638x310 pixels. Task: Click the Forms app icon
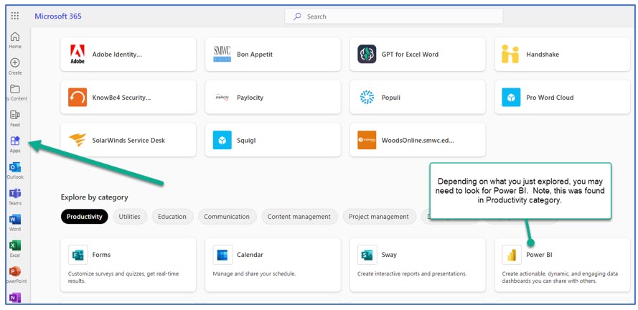(78, 255)
